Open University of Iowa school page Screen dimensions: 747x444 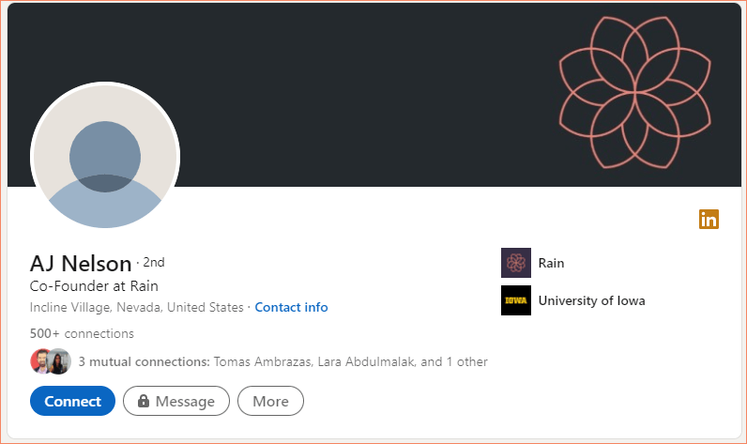[x=592, y=300]
